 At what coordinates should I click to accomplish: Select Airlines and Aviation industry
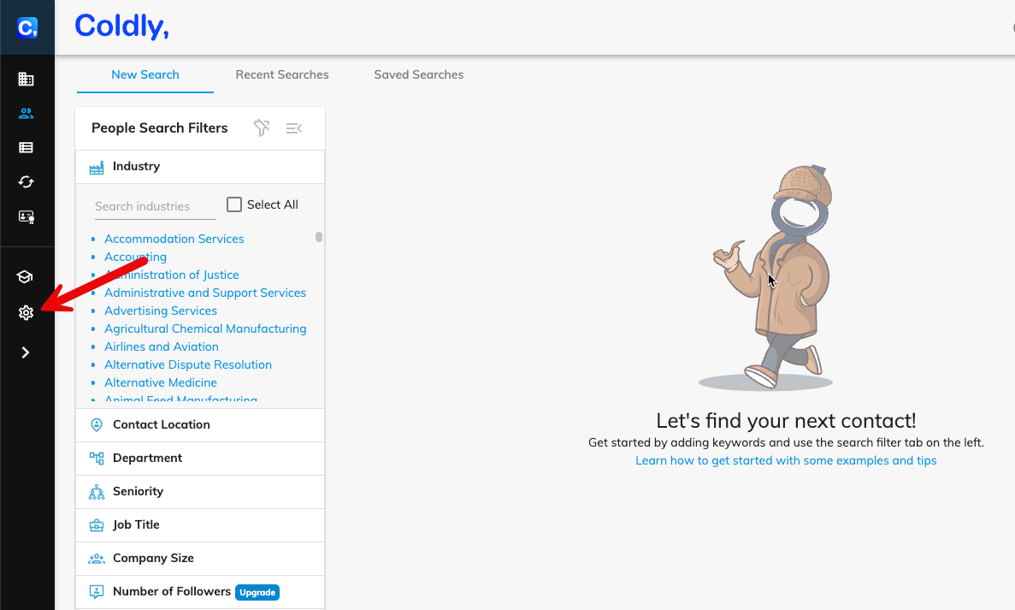tap(161, 347)
